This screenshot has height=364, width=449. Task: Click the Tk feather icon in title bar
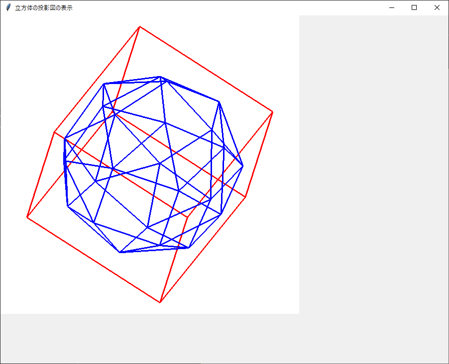tap(8, 8)
